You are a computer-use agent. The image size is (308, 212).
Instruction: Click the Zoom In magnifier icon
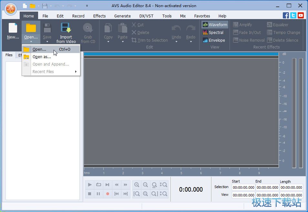point(137,185)
